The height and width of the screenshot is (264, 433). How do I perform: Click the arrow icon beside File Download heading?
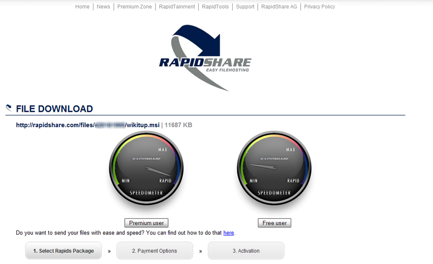click(9, 108)
